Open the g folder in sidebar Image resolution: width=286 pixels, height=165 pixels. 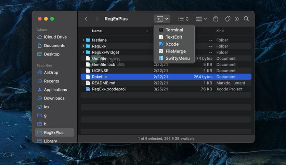point(54,115)
